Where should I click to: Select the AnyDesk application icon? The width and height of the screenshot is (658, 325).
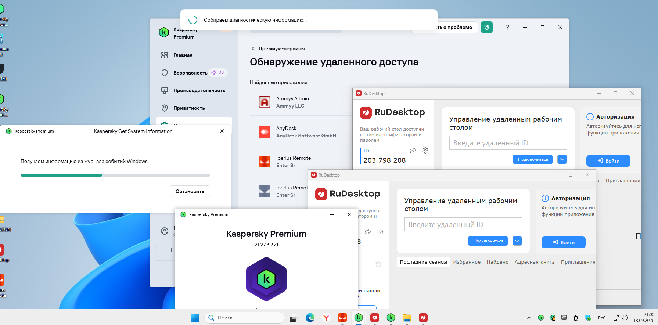coord(265,132)
